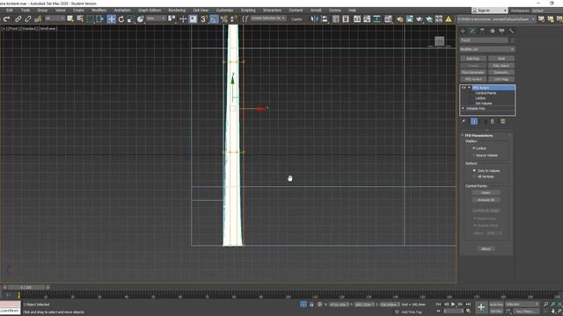Open Reference Coordinate System dropdown

[156, 18]
